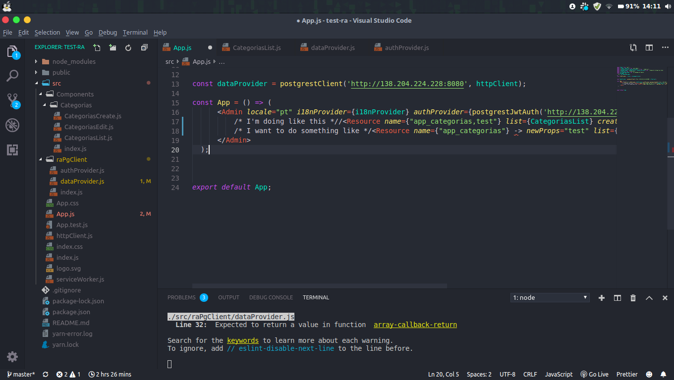This screenshot has width=674, height=380.
Task: Open the array-callback-return rule link
Action: click(x=415, y=325)
